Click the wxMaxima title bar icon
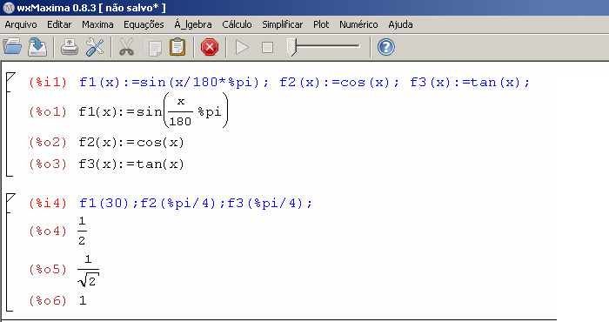The height and width of the screenshot is (322, 609). 8,8
